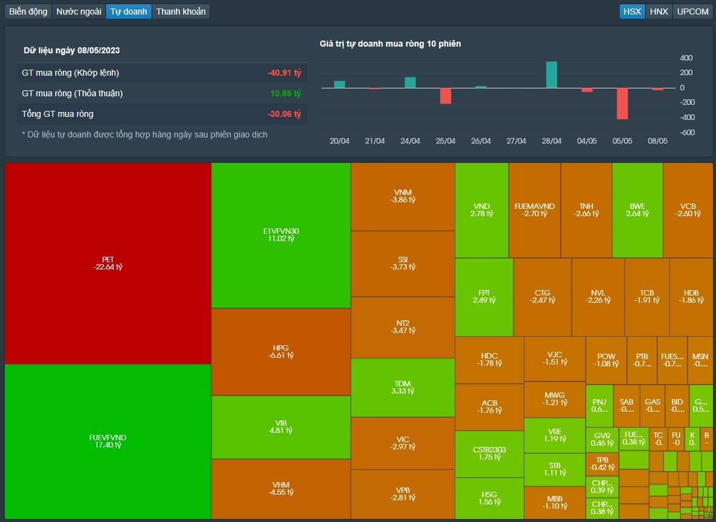Select the VIB treemap tile

coord(281,427)
